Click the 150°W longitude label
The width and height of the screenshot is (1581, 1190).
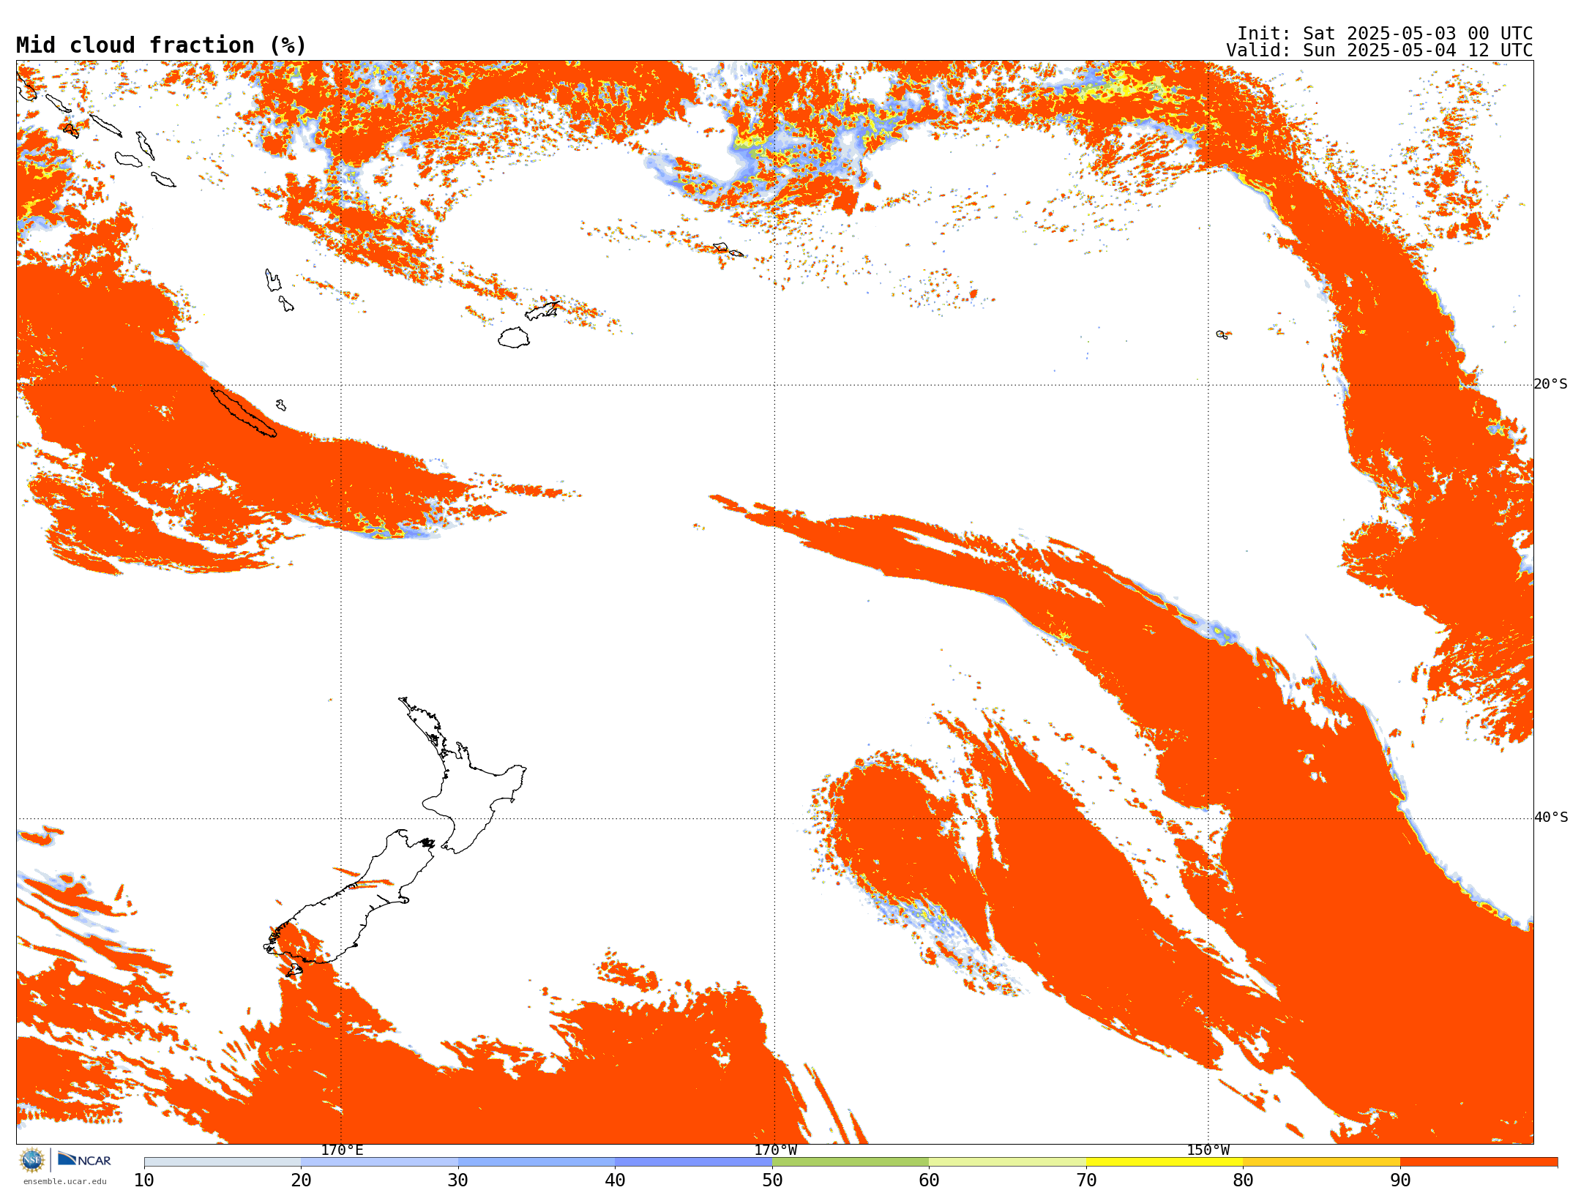(1208, 1150)
